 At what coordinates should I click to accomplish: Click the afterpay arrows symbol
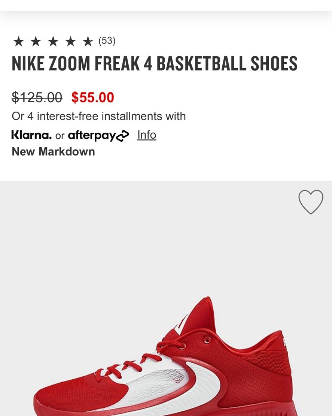coord(123,136)
